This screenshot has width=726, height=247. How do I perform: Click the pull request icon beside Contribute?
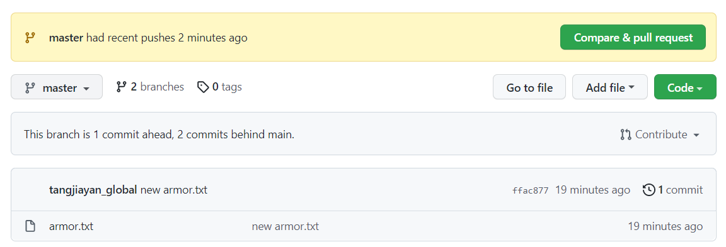click(x=626, y=134)
